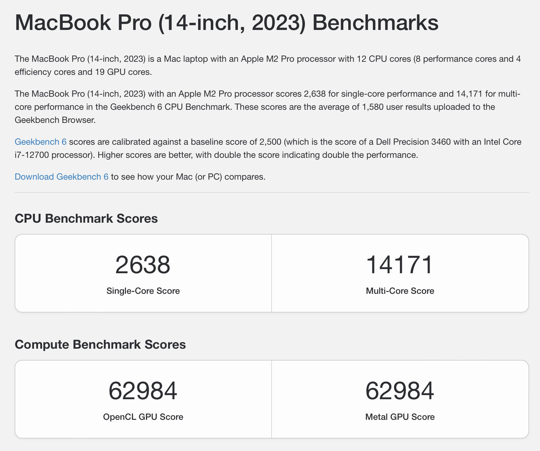
Task: Click the Multi-Core Score label
Action: pyautogui.click(x=400, y=291)
